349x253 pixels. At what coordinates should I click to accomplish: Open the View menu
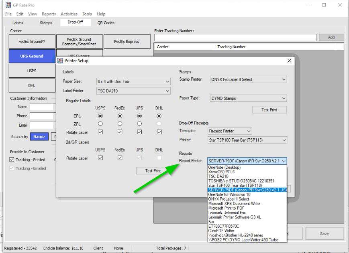pyautogui.click(x=33, y=14)
